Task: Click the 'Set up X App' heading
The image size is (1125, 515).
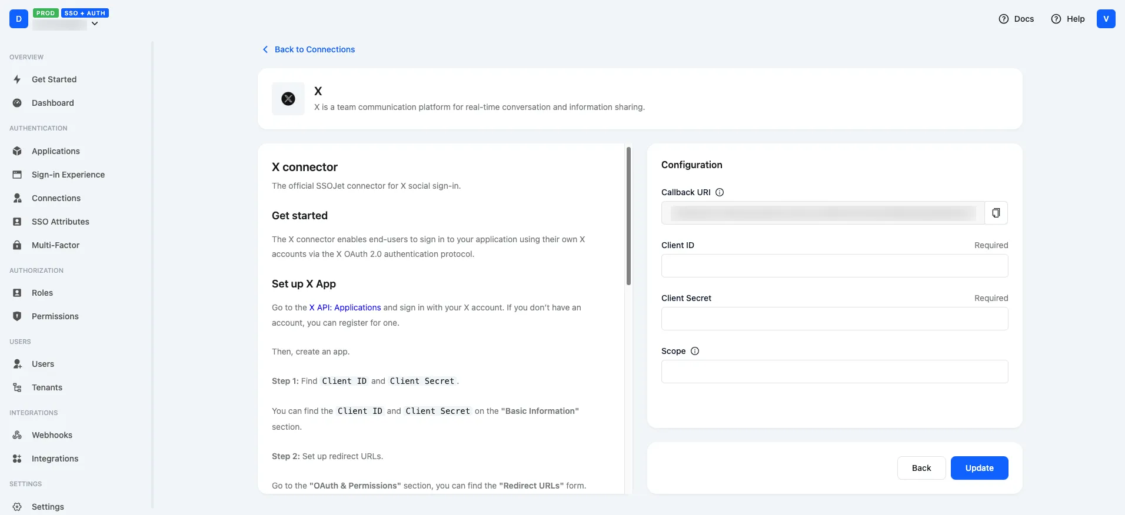Action: pyautogui.click(x=304, y=284)
